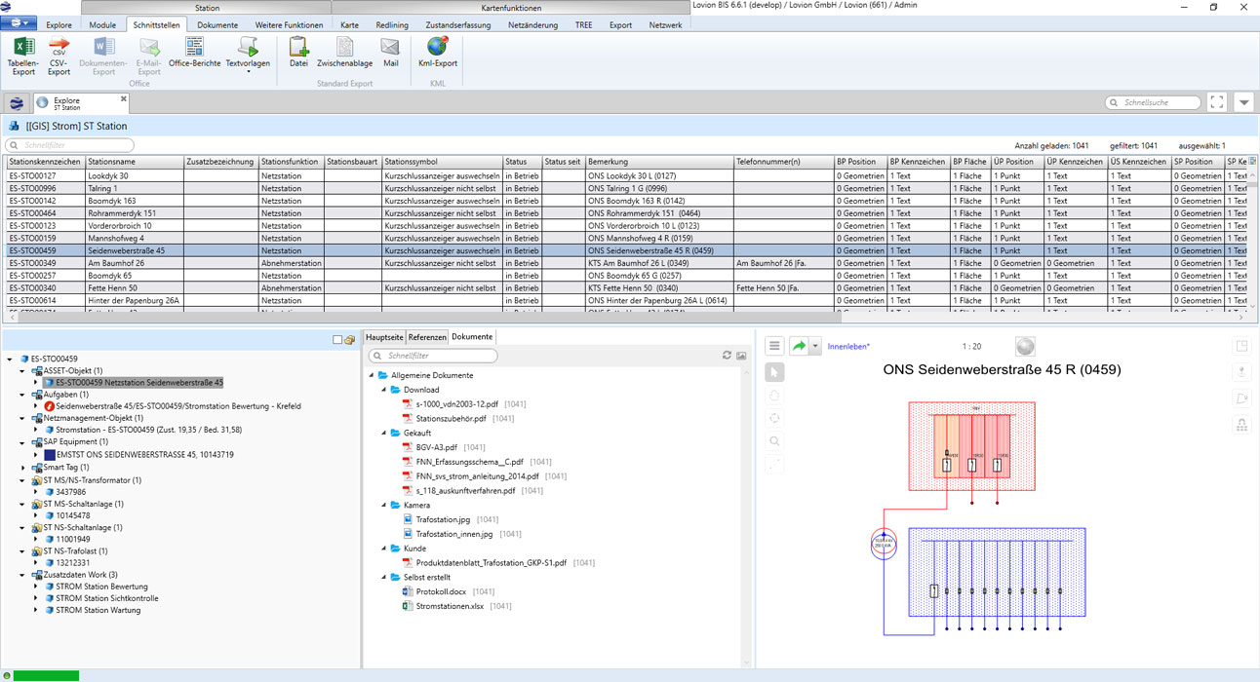Click table Schnellfilter input field
Image resolution: width=1260 pixels, height=682 pixels.
70,145
